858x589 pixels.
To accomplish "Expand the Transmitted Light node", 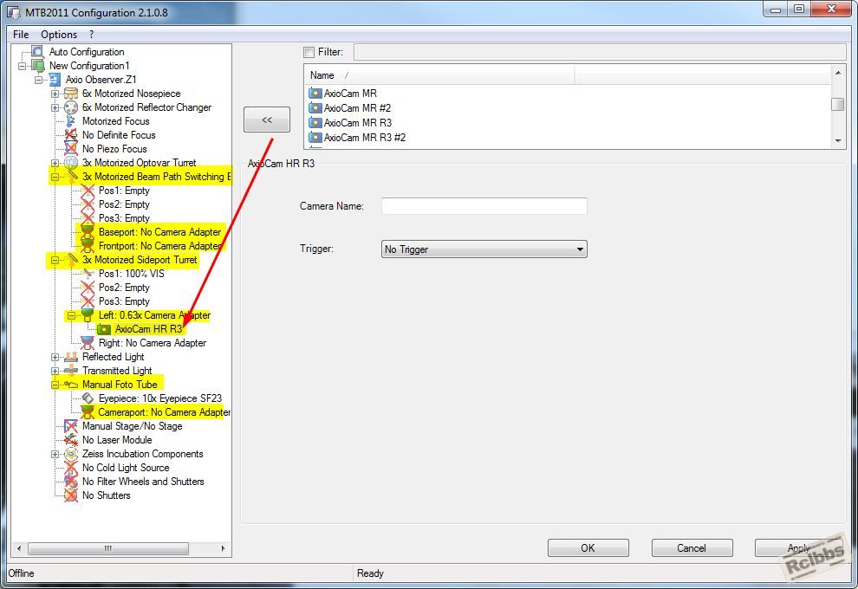I will pos(55,371).
